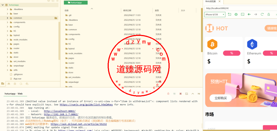
Task: Expand the .hbuilderx folder in tree
Action: [x=7, y=9]
